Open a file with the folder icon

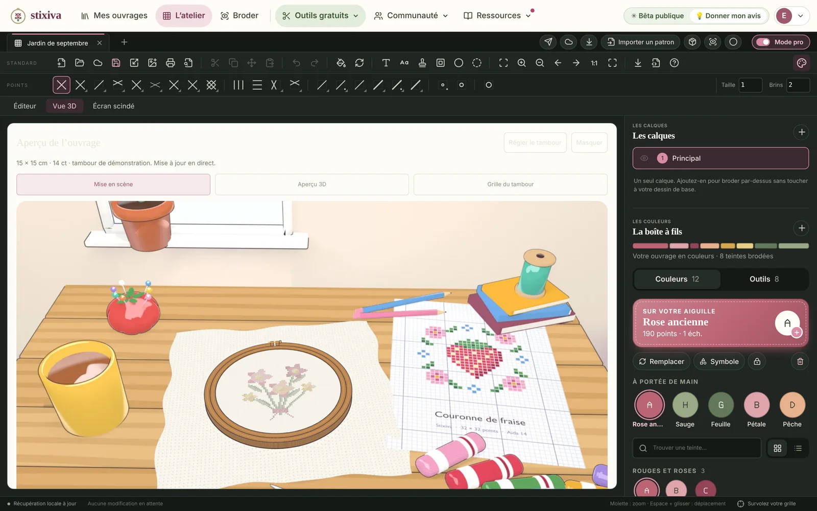pyautogui.click(x=80, y=63)
